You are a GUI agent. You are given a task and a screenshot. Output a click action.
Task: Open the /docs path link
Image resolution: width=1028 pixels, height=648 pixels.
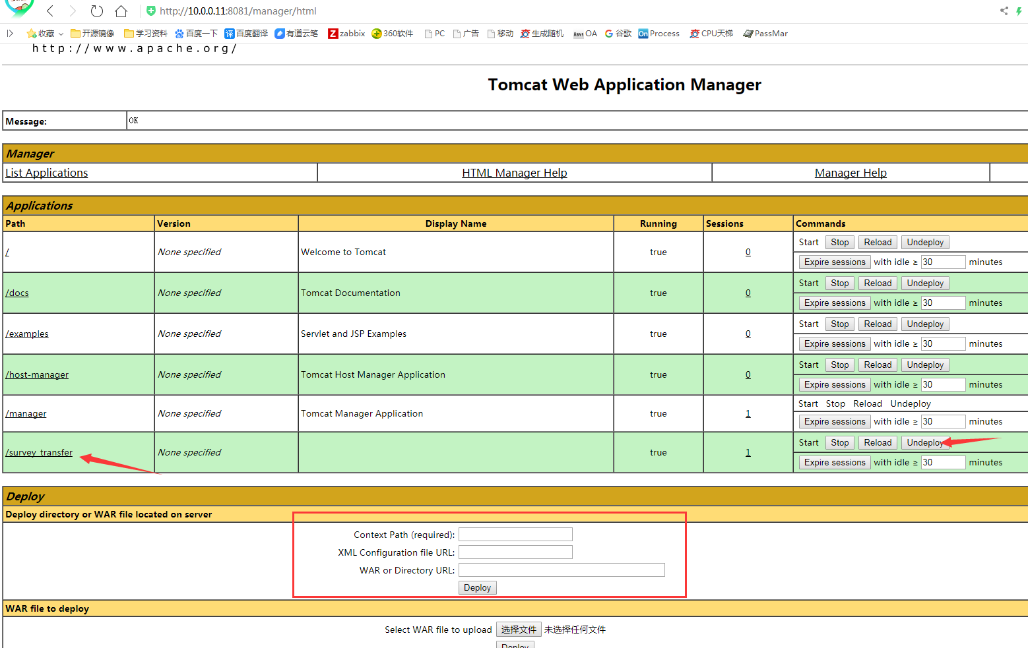click(x=17, y=293)
